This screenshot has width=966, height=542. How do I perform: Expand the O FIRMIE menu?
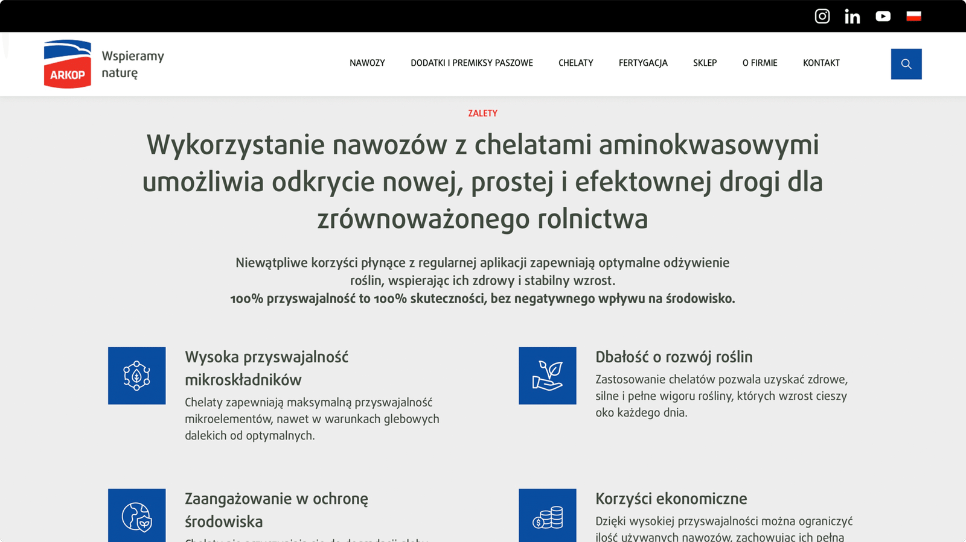(x=760, y=63)
